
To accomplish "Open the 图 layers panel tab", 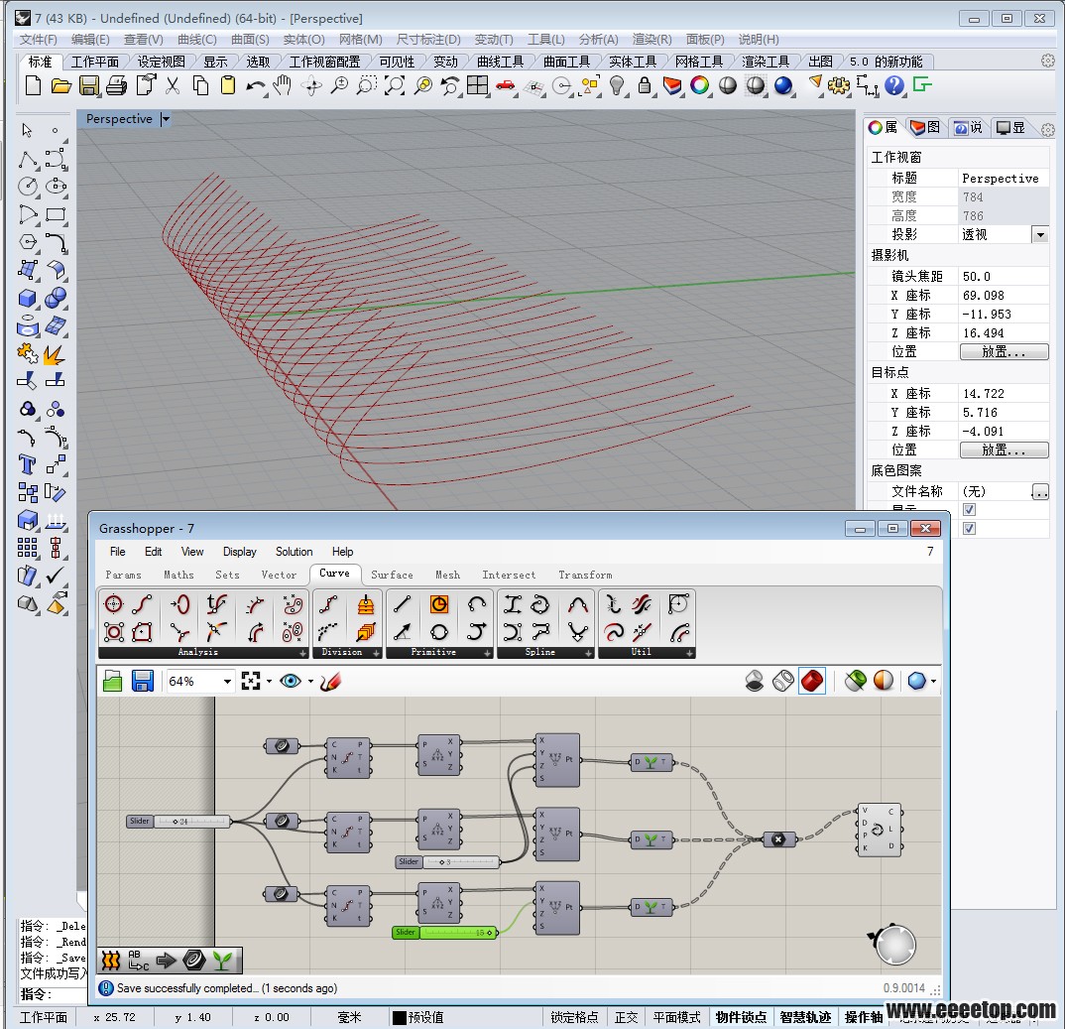I will 924,128.
